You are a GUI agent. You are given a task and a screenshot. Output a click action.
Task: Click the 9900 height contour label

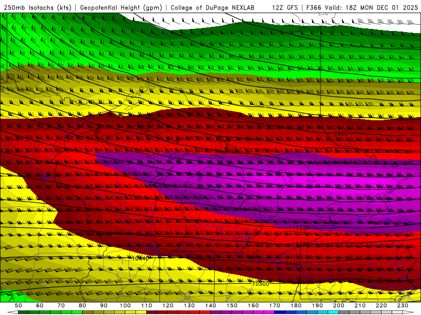coord(340,133)
